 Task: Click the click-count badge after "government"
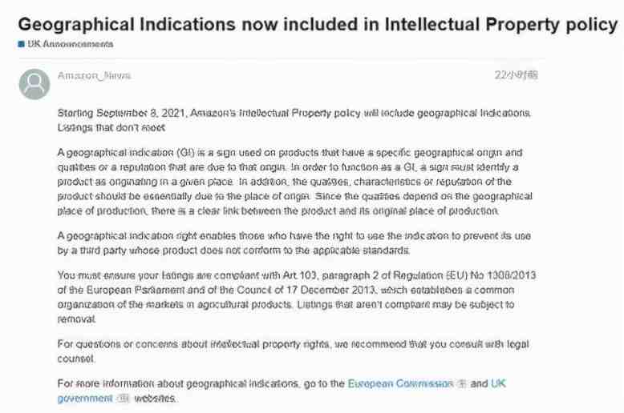[123, 399]
